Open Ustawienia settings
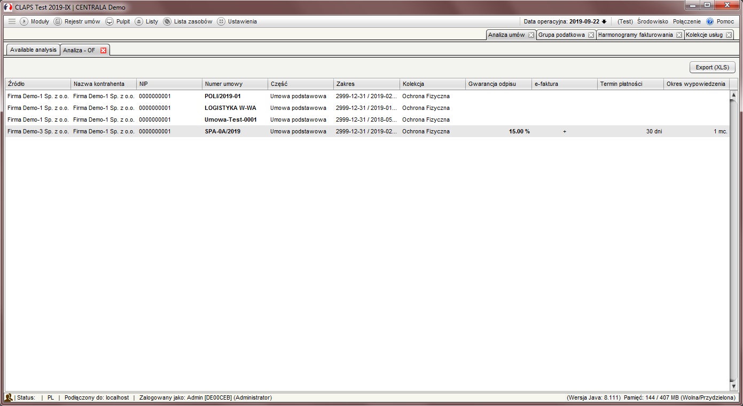The height and width of the screenshot is (406, 743). click(237, 21)
